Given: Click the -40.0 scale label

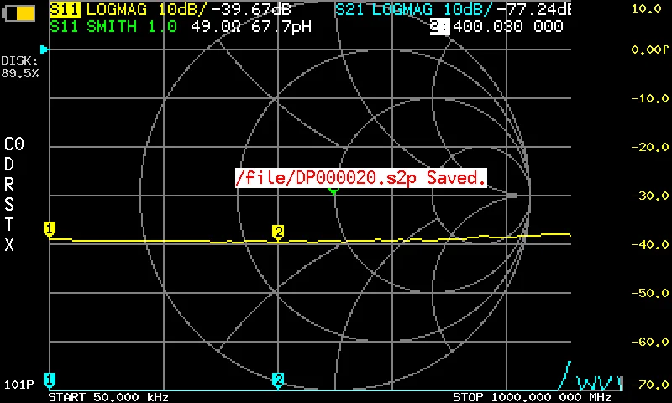Looking at the screenshot, I should tap(649, 244).
